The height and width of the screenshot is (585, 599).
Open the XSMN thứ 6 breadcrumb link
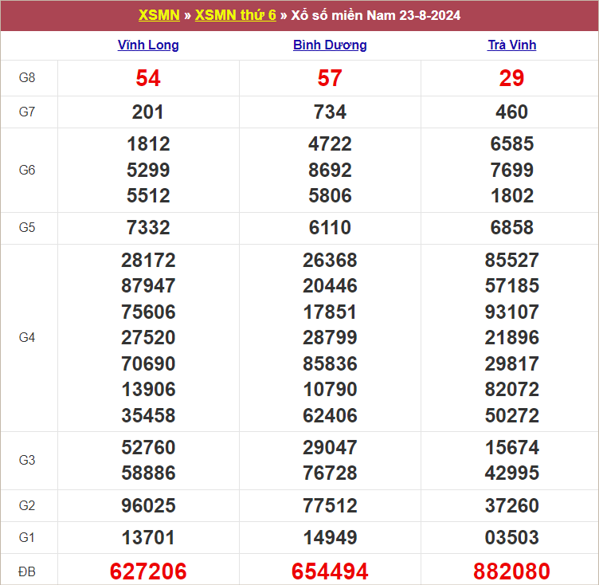click(235, 15)
